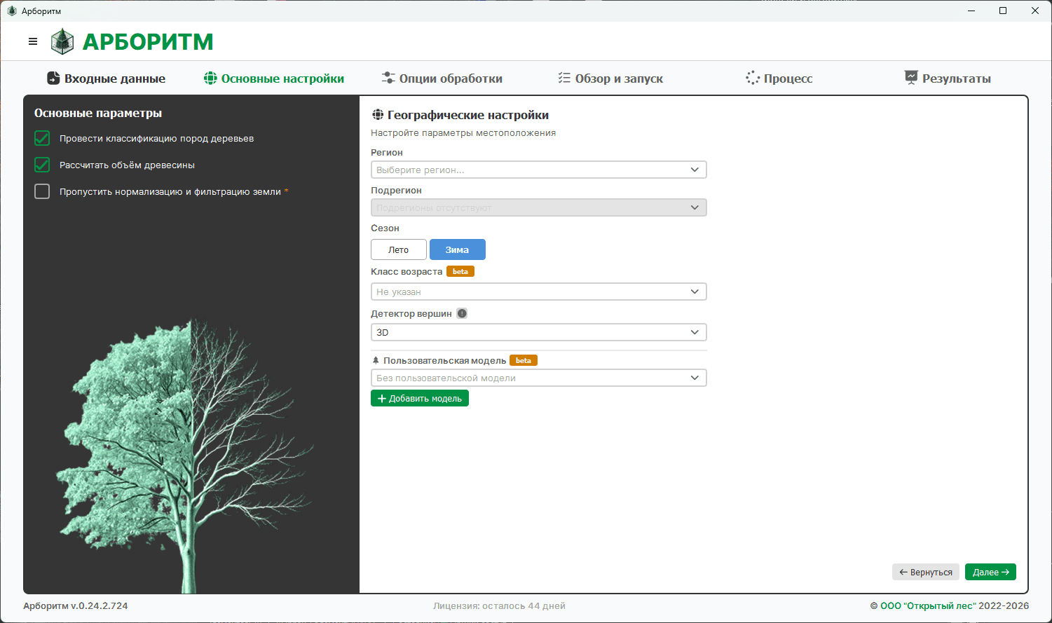The width and height of the screenshot is (1052, 623).
Task: Click the tree illustration in left panel
Action: [x=184, y=456]
